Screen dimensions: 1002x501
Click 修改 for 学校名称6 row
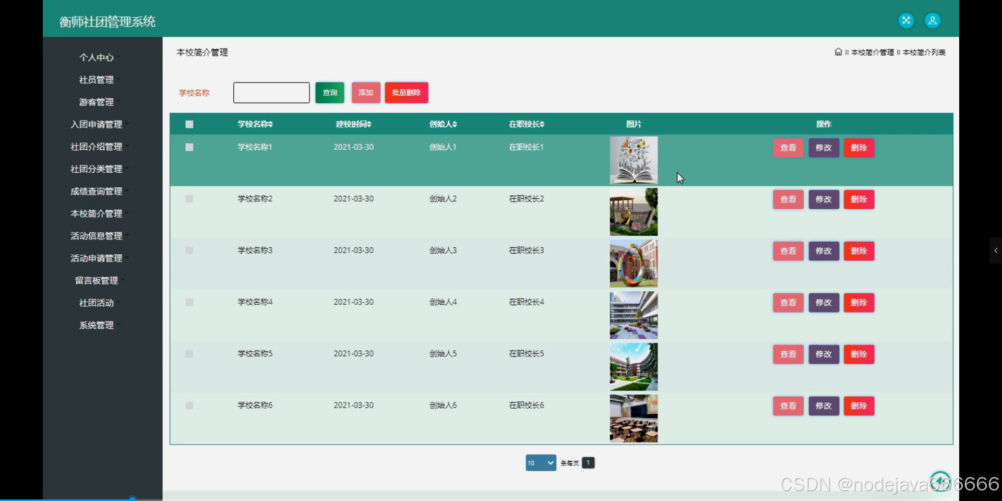click(x=824, y=406)
